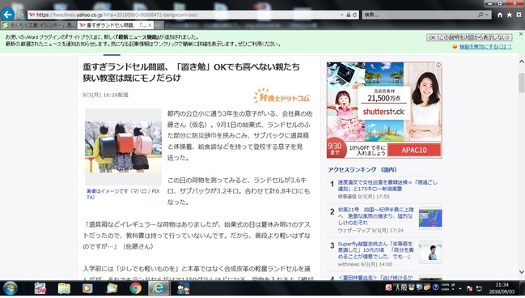525x298 pixels.
Task: Close the 重すぎランドセル問題 tab
Action: [x=150, y=25]
